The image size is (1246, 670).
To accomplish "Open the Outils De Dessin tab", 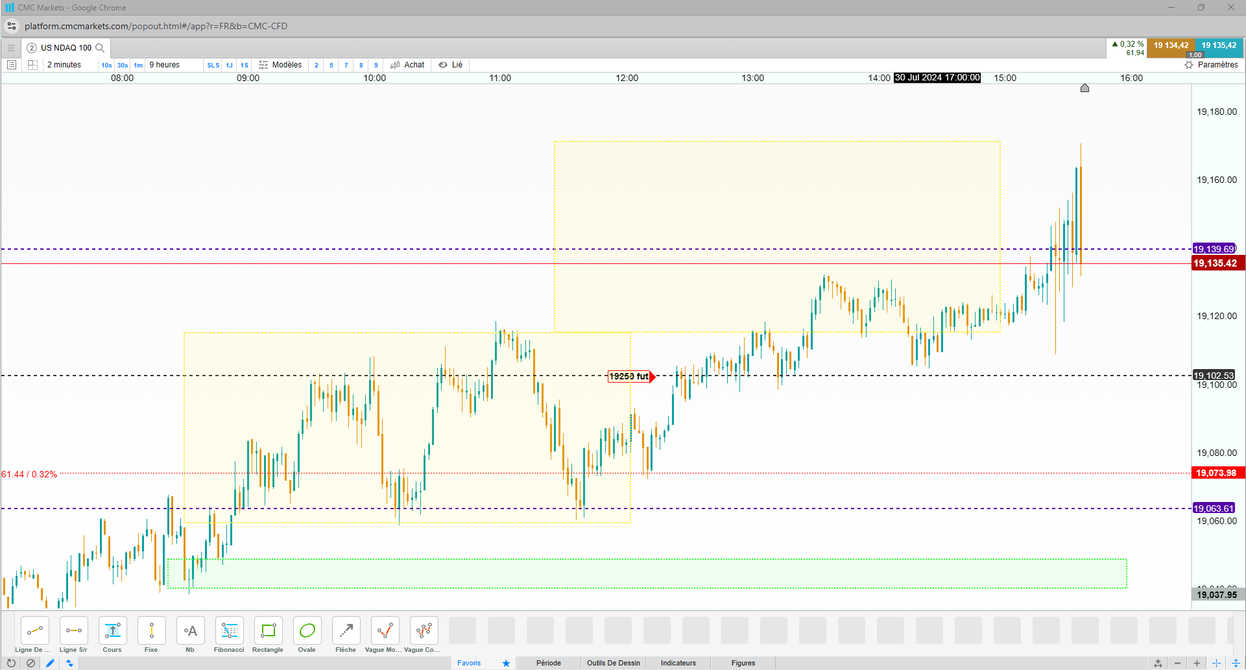I will tap(613, 663).
